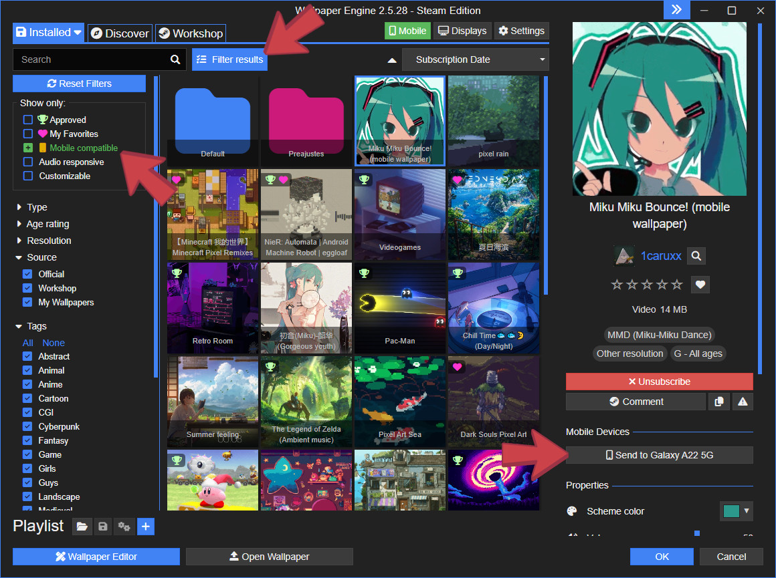The height and width of the screenshot is (578, 776).
Task: Enable the Approved filter checkbox
Action: click(28, 120)
